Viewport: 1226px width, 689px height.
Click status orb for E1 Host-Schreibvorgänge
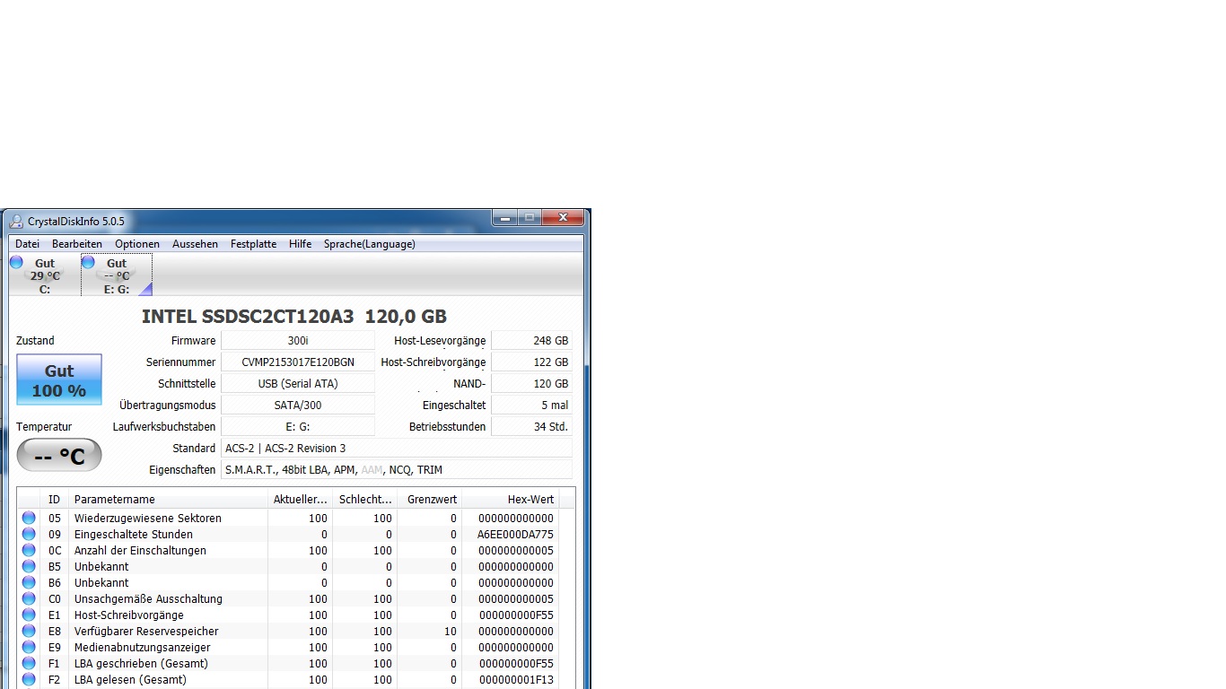pos(29,615)
